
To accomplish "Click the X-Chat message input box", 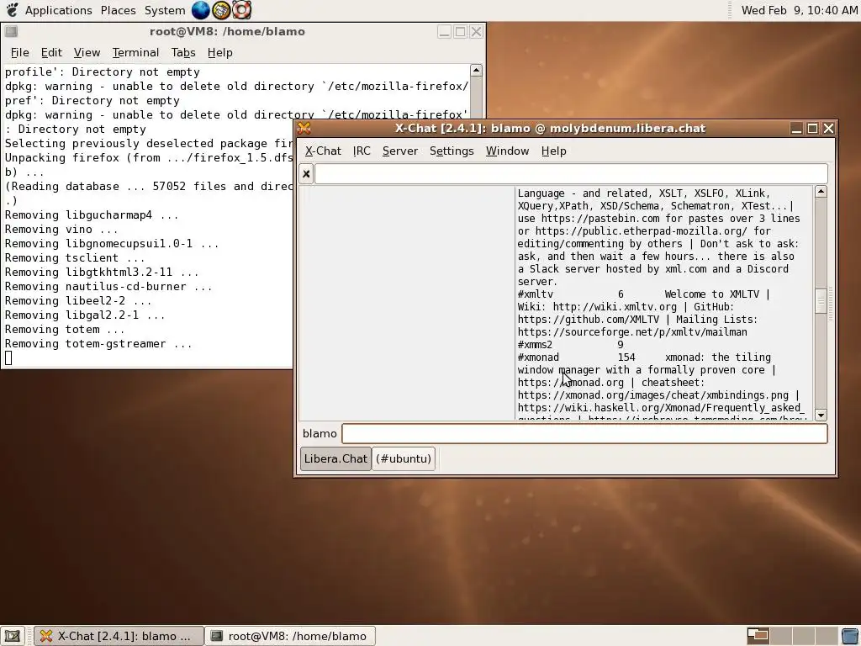I will [x=584, y=433].
